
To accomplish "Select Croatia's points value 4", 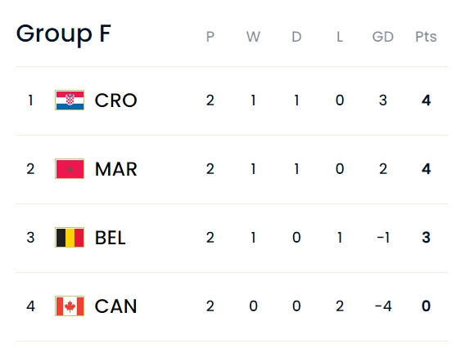I will 427,100.
